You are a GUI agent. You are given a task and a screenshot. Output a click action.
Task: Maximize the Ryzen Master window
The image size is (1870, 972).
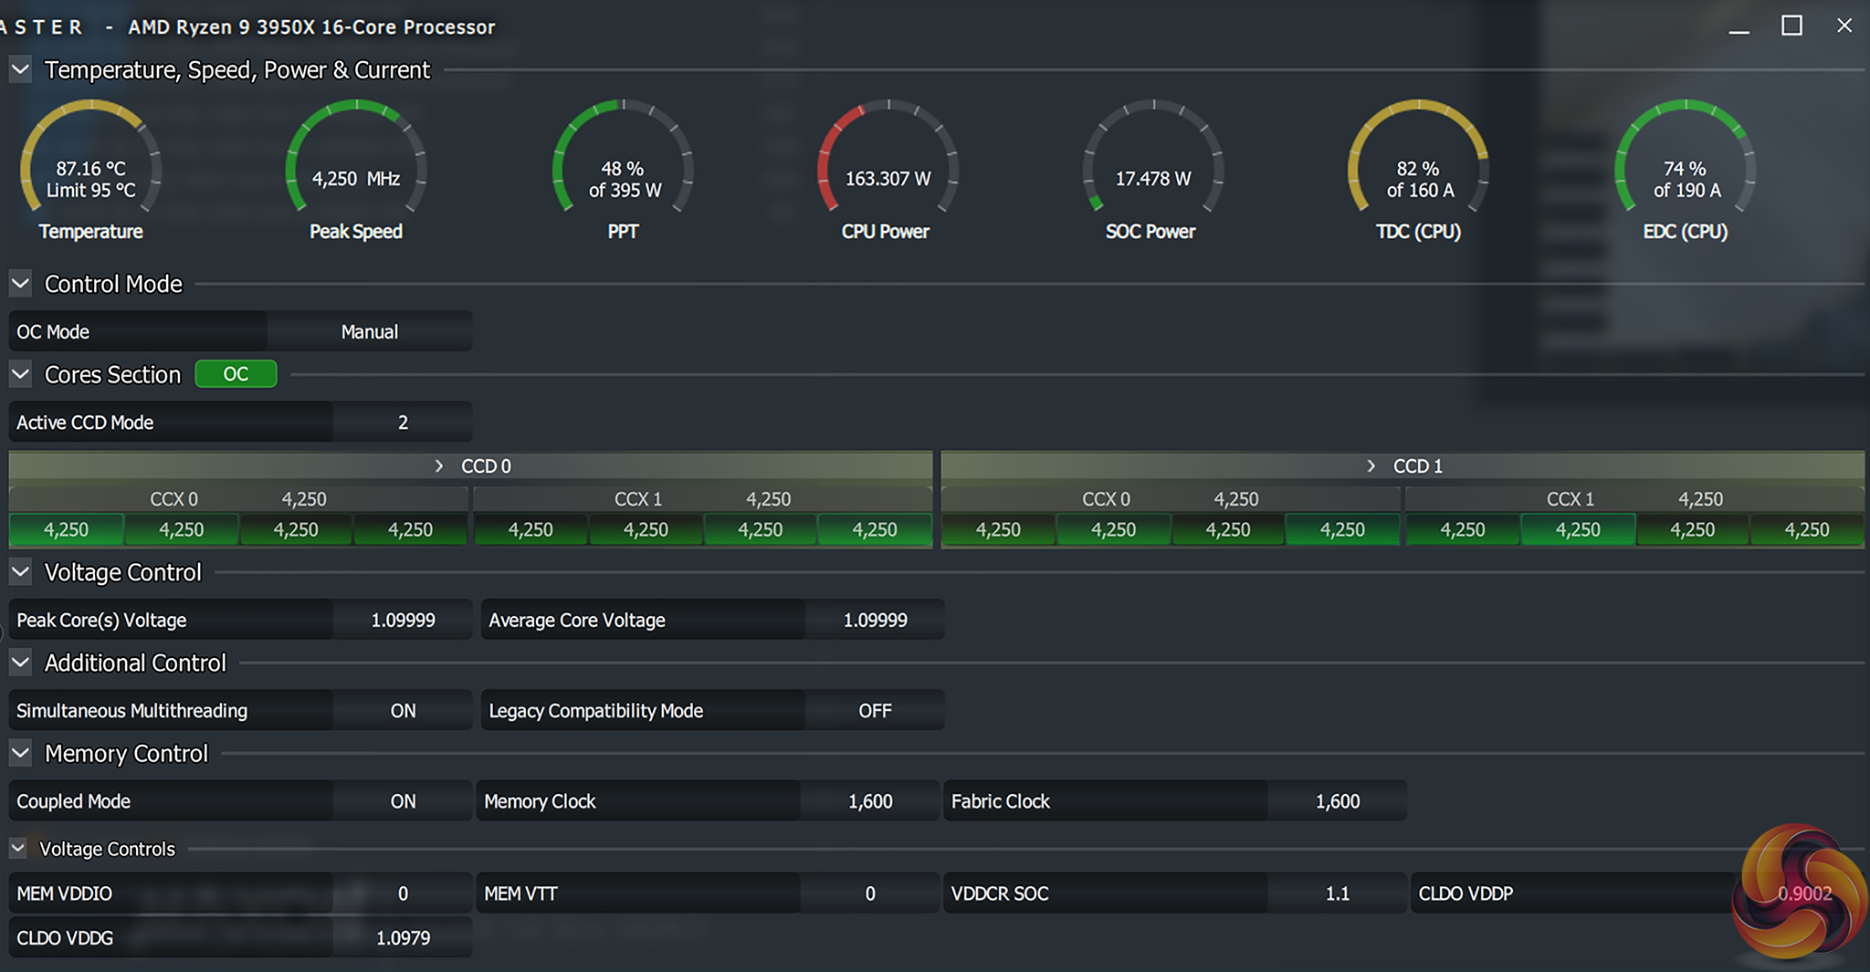point(1791,26)
